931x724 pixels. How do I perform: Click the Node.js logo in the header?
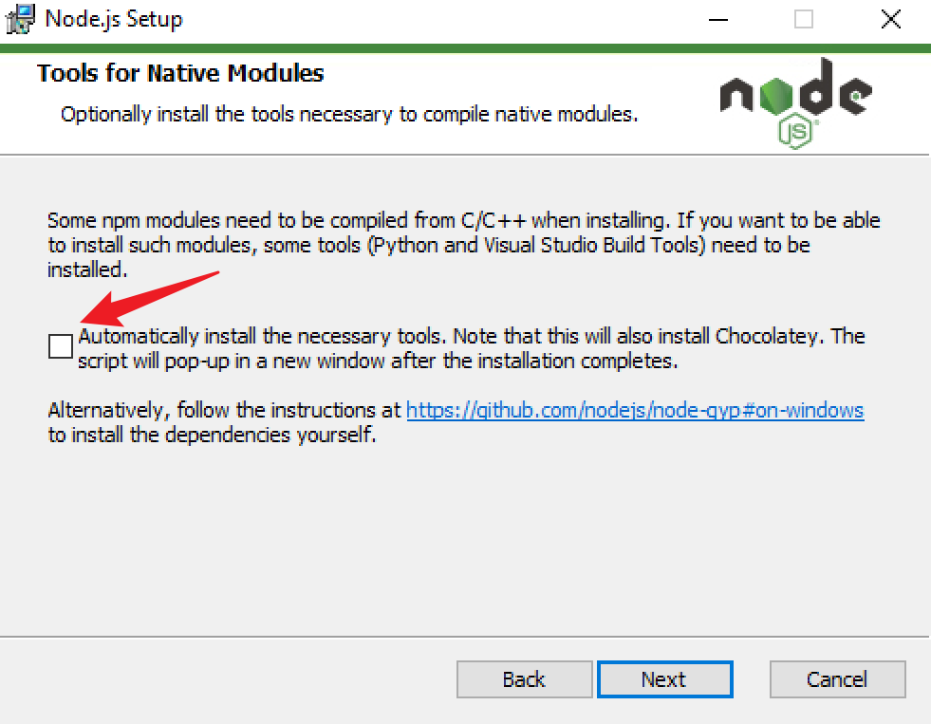[795, 98]
